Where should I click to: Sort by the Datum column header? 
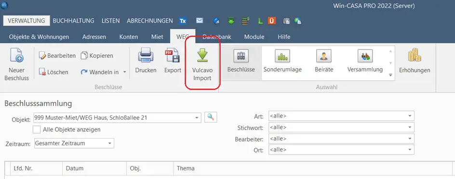tap(94, 168)
